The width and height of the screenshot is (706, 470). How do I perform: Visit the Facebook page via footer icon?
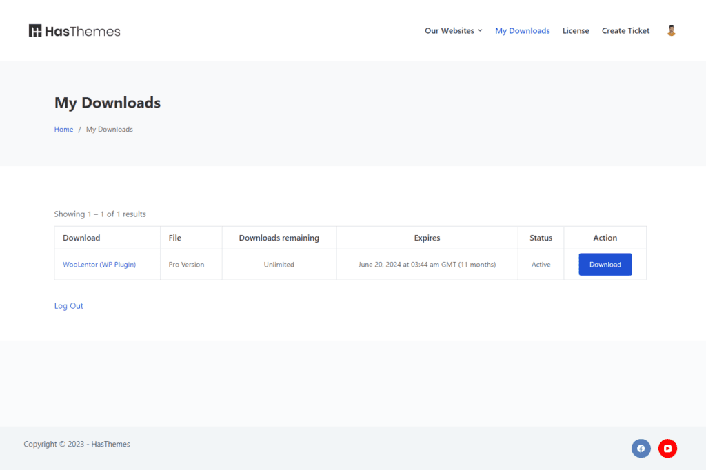641,449
